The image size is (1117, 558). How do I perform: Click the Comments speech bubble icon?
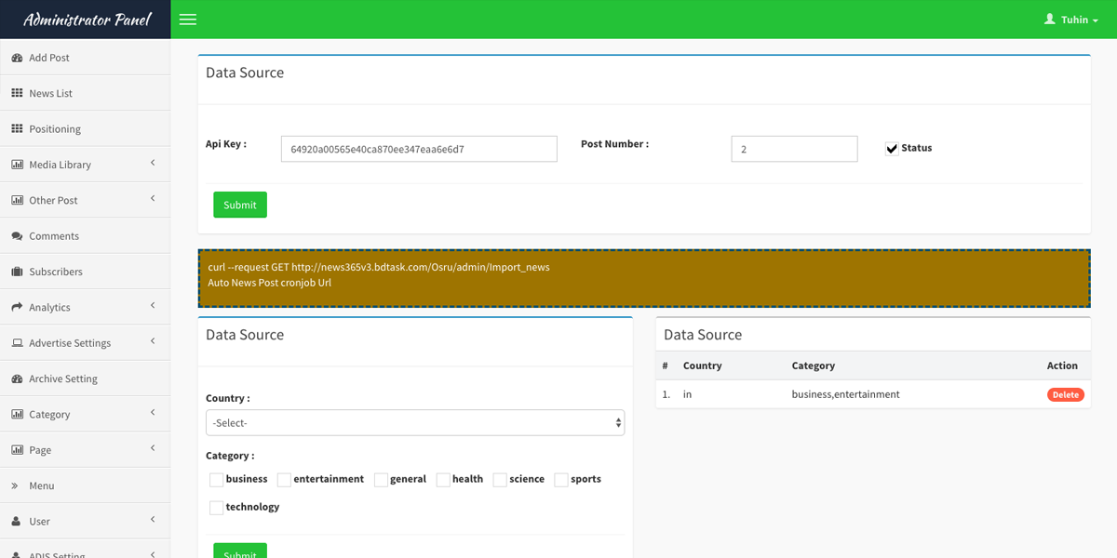click(17, 236)
